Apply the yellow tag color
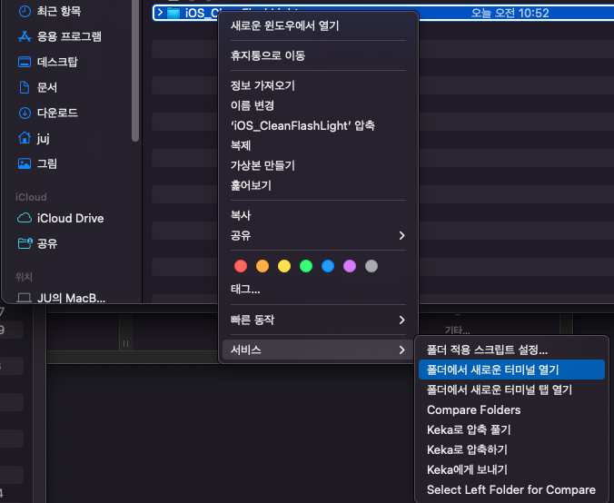The width and height of the screenshot is (614, 503). click(x=284, y=266)
